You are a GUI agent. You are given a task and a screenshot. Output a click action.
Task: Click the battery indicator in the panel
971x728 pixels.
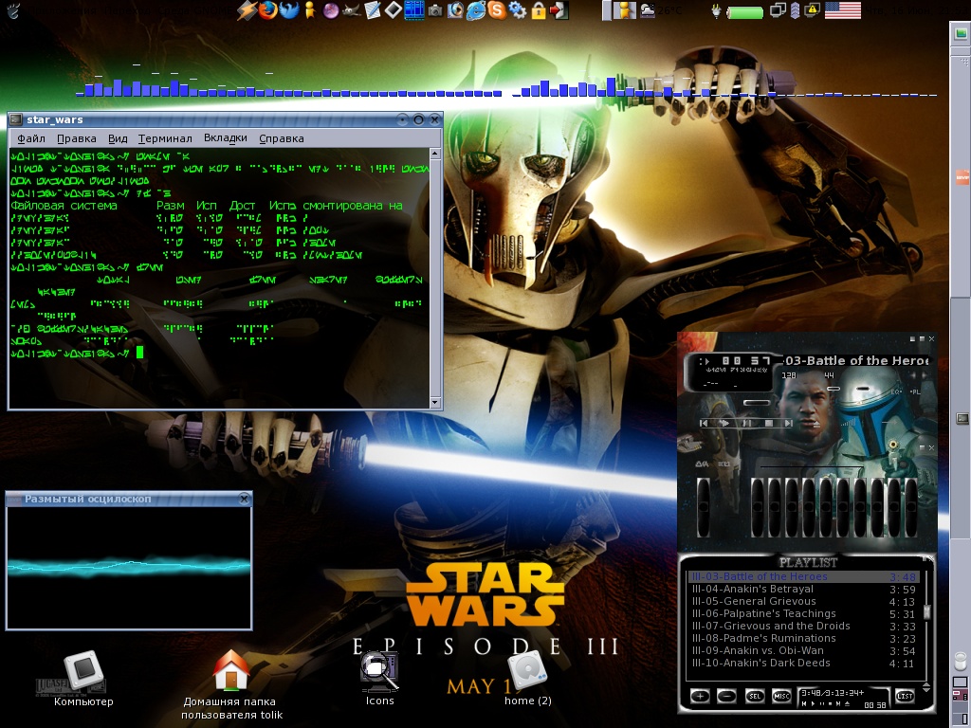click(x=745, y=12)
